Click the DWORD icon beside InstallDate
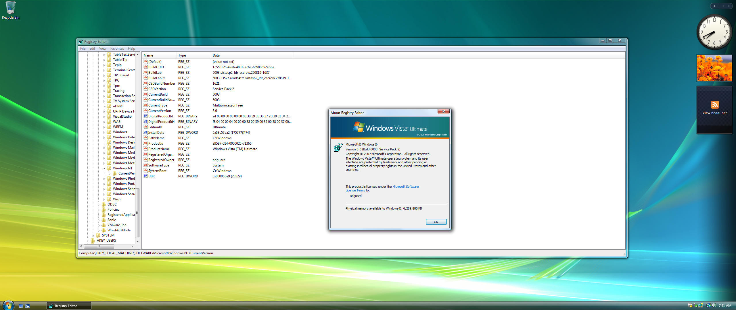This screenshot has height=310, width=736. pyautogui.click(x=145, y=132)
